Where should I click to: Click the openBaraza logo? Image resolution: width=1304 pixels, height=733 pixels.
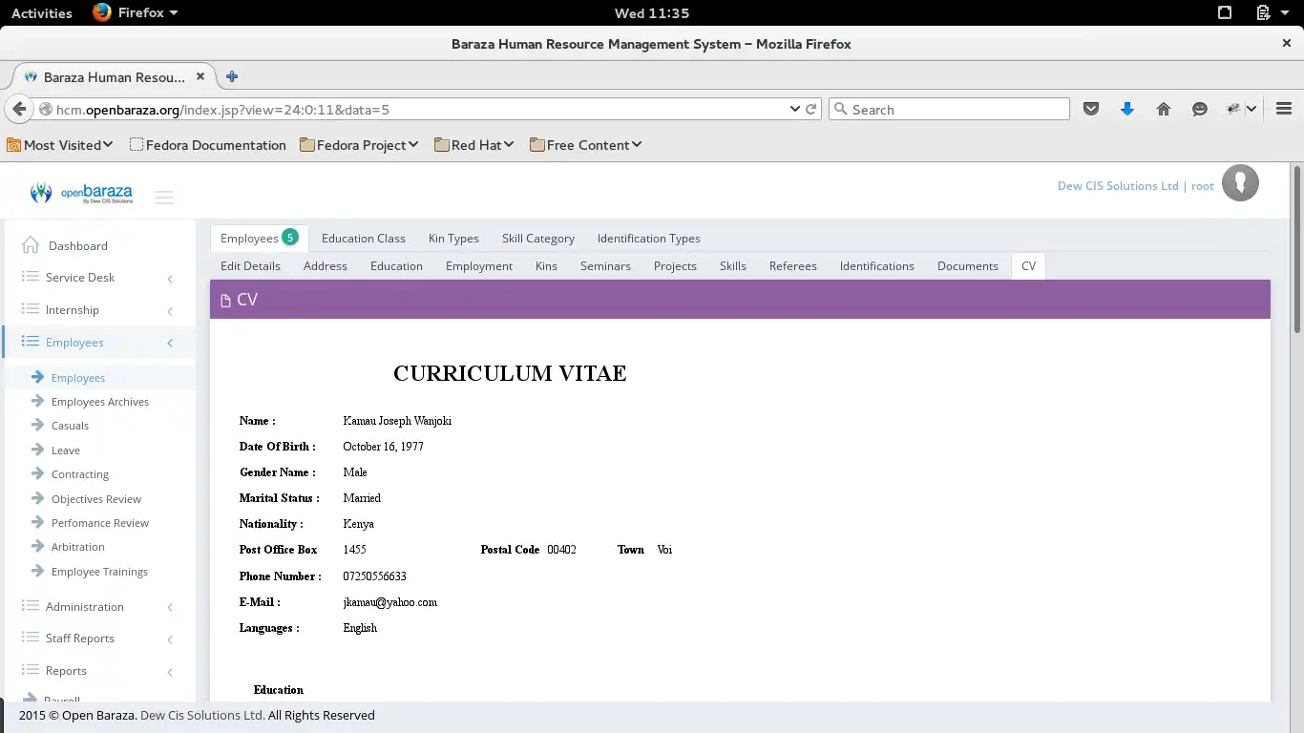pos(81,192)
